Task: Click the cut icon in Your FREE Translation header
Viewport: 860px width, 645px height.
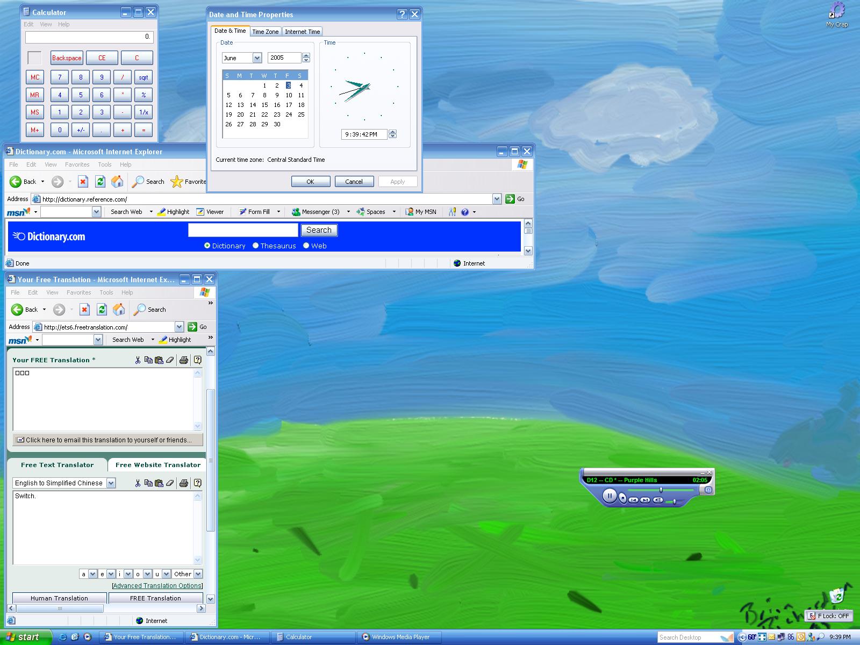Action: coord(138,360)
